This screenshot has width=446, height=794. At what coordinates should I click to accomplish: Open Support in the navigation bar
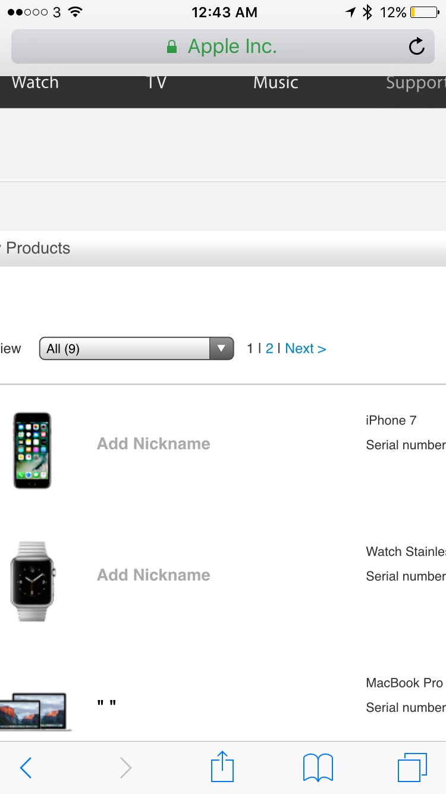[x=416, y=83]
